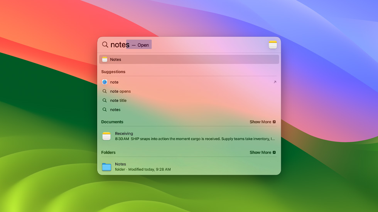Viewport: 378px width, 212px height.
Task: Click the Notes icon in the top hit row
Action: point(105,59)
